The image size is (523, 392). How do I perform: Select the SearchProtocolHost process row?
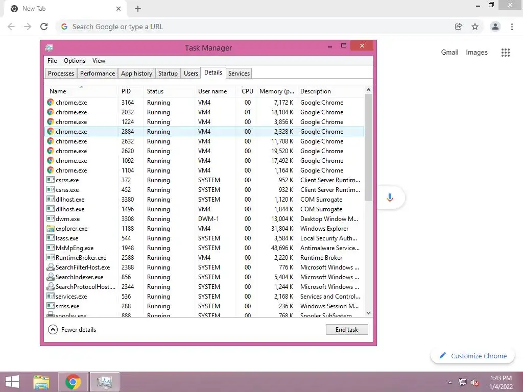(x=204, y=287)
